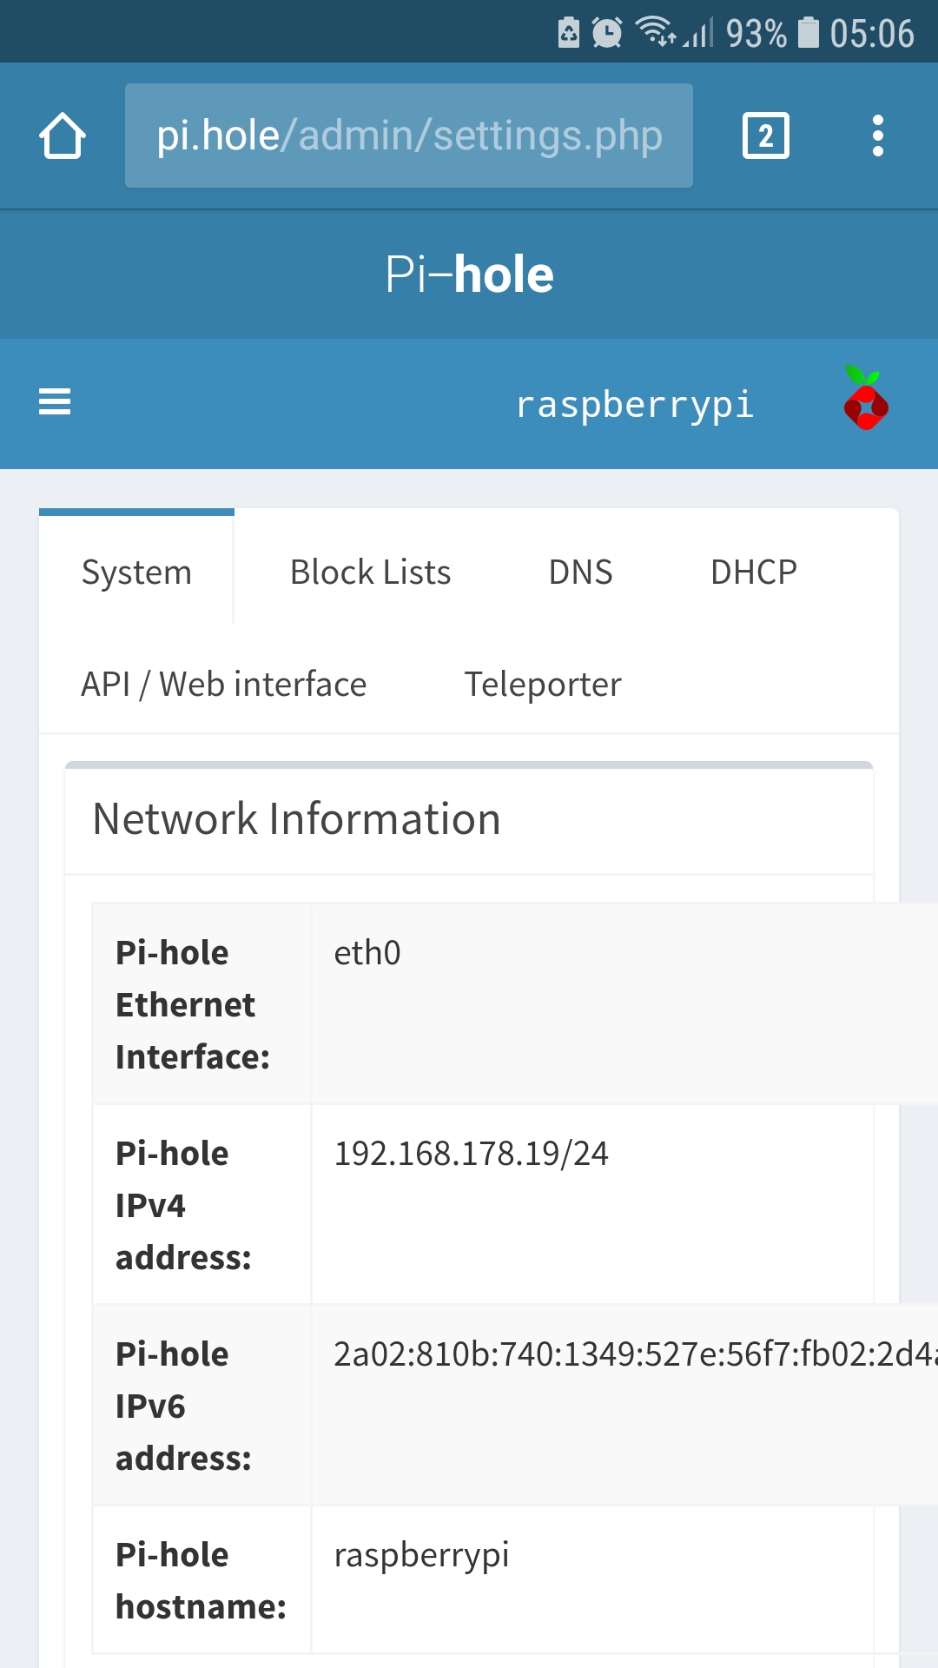Open the browser three-dot overflow menu
This screenshot has height=1668, width=938.
[x=878, y=136]
